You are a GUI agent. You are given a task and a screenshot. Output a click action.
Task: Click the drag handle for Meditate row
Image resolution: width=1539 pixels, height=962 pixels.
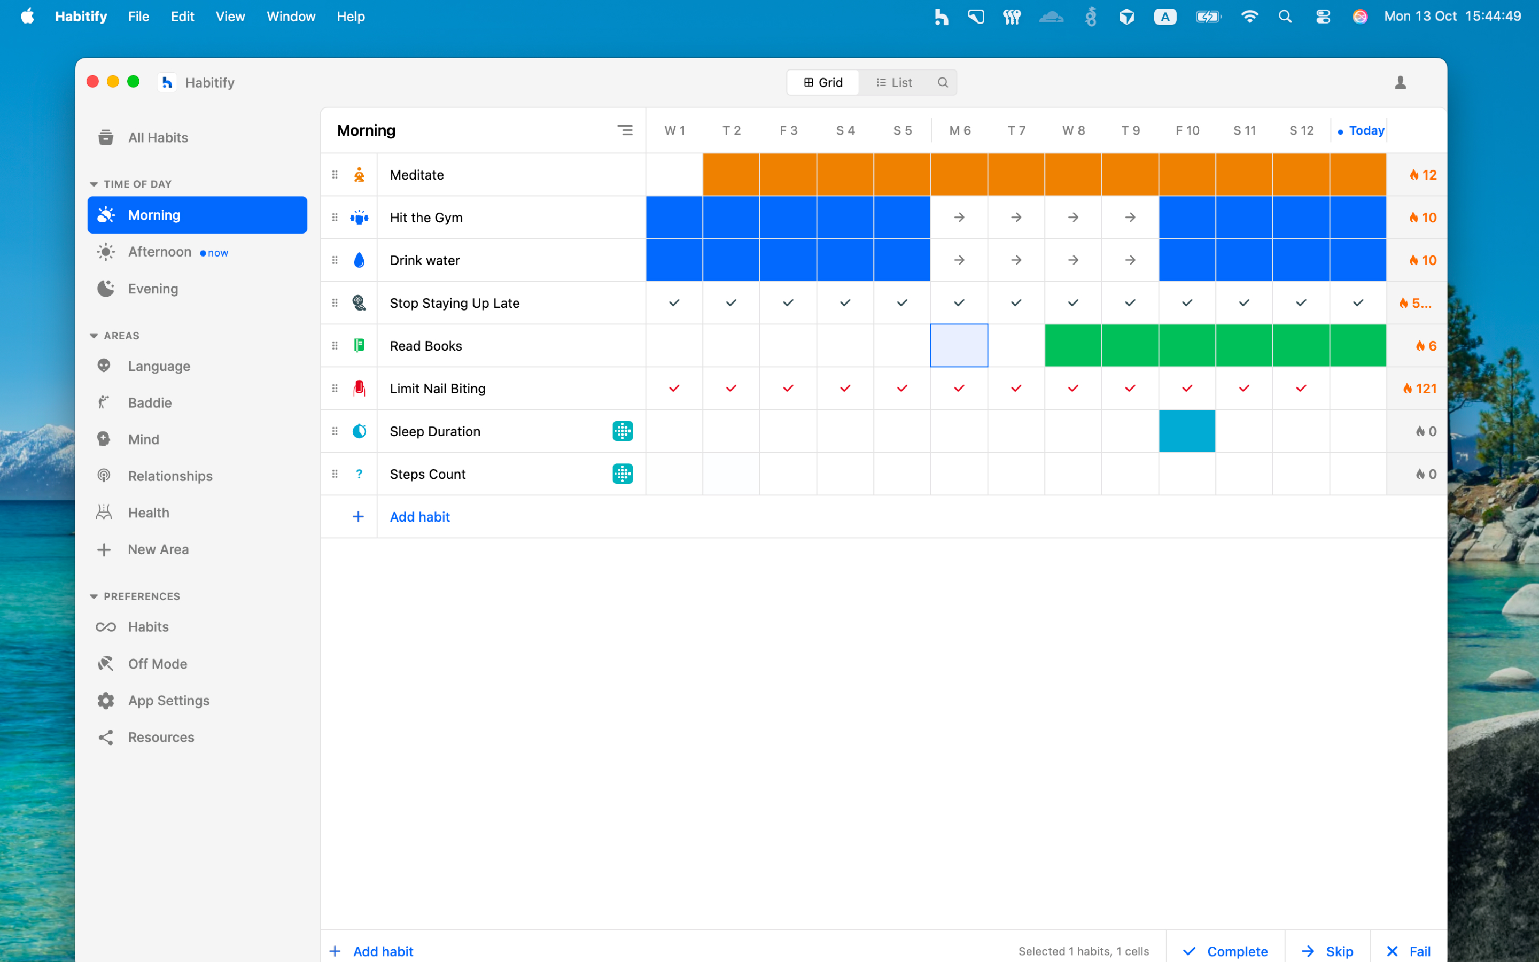point(335,175)
